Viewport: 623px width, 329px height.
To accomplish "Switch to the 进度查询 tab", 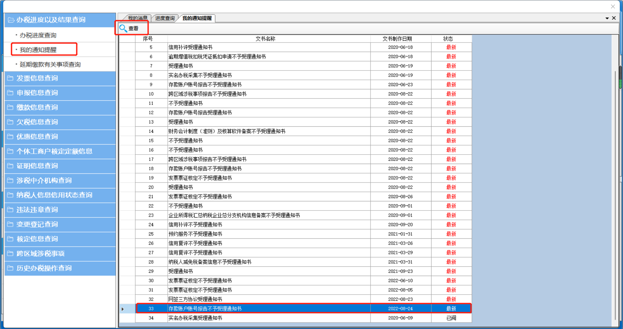I will pos(165,18).
